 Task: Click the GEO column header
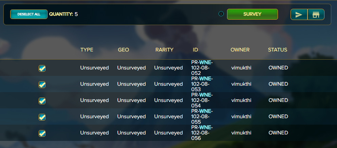(x=124, y=50)
